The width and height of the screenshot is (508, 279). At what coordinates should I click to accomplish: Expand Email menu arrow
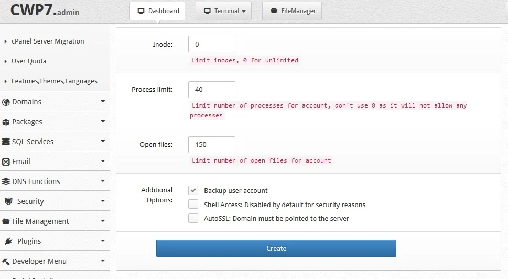pos(103,161)
